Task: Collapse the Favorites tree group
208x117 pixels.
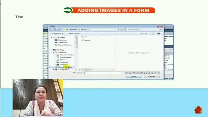Action: [52, 38]
